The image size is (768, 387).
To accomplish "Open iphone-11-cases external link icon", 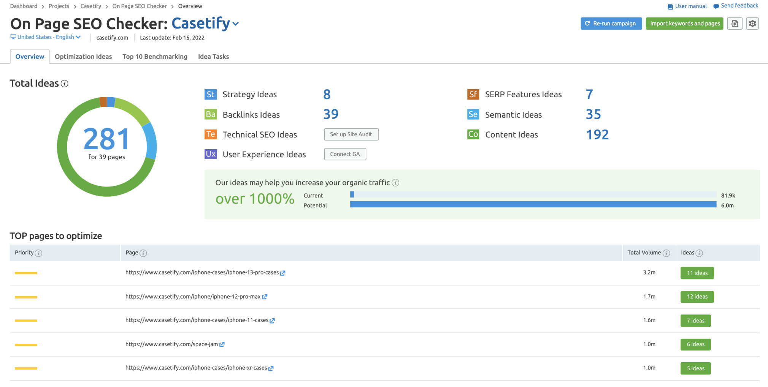I will (272, 321).
